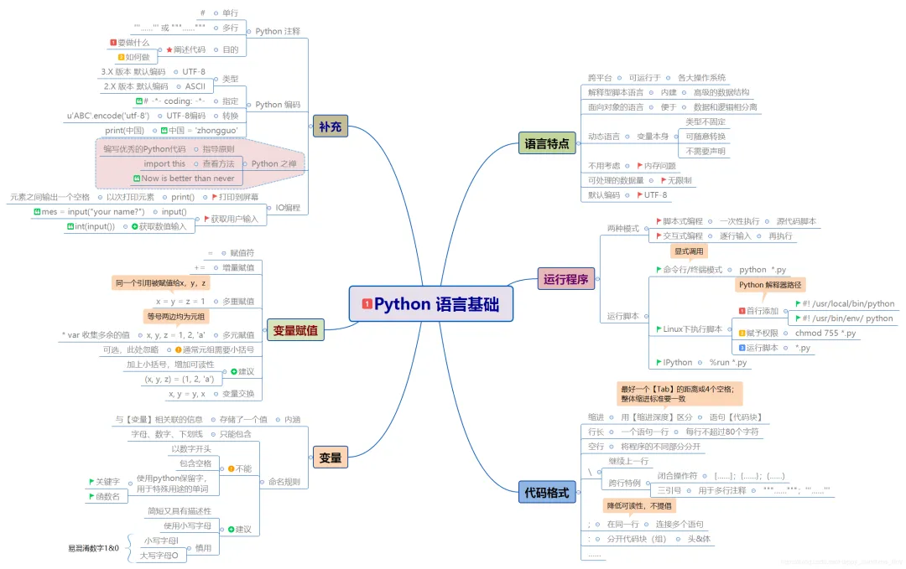This screenshot has height=569, width=906.
Task: Select the 运行程序 main topic node
Action: coord(565,279)
